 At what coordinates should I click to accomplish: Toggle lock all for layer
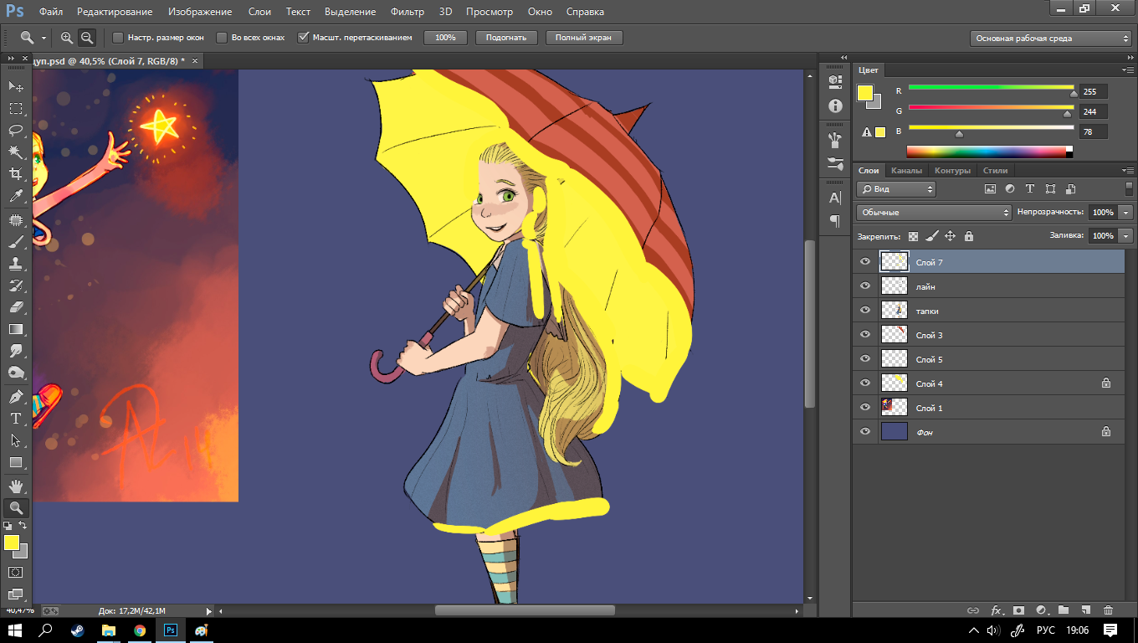(969, 236)
